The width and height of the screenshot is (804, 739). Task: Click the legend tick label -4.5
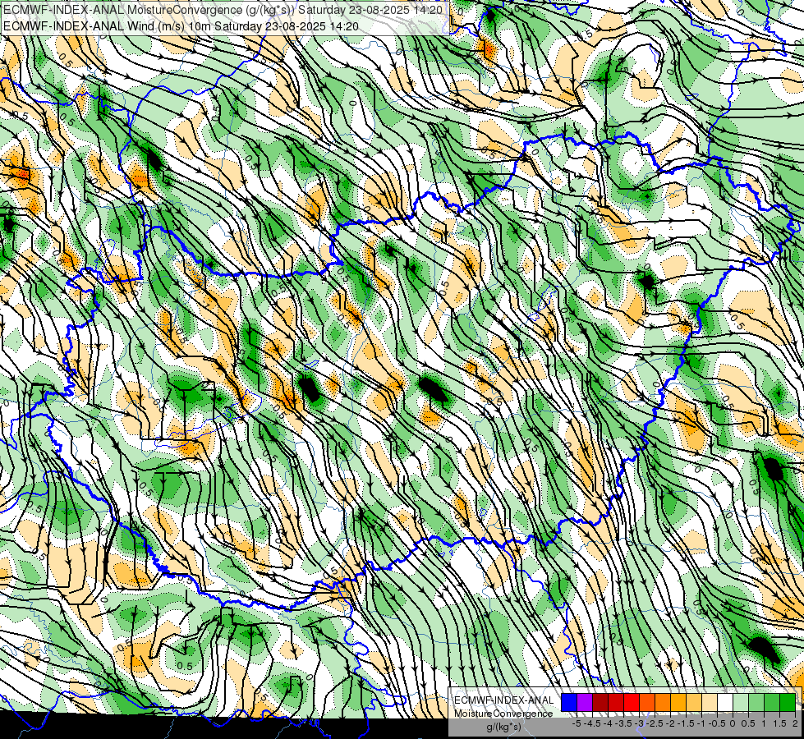pos(592,723)
